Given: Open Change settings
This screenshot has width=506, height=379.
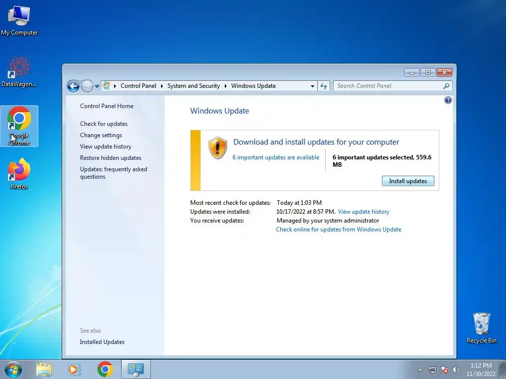Looking at the screenshot, I should tap(101, 135).
